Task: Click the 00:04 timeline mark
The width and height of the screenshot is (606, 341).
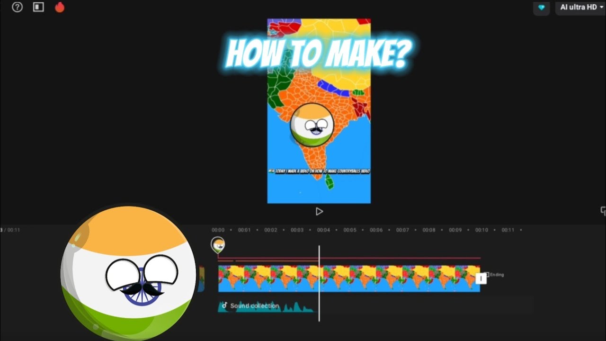Action: (323, 230)
